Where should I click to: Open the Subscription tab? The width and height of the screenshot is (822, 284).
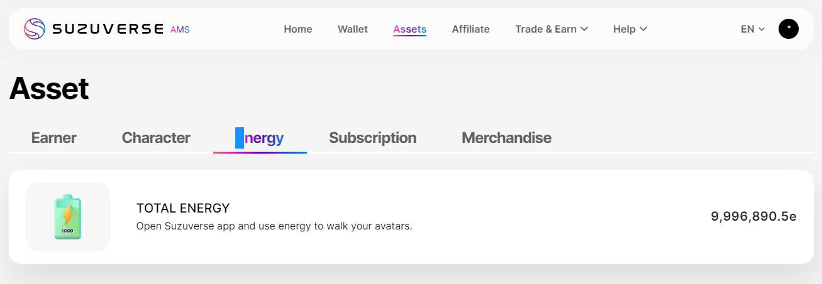tap(372, 138)
